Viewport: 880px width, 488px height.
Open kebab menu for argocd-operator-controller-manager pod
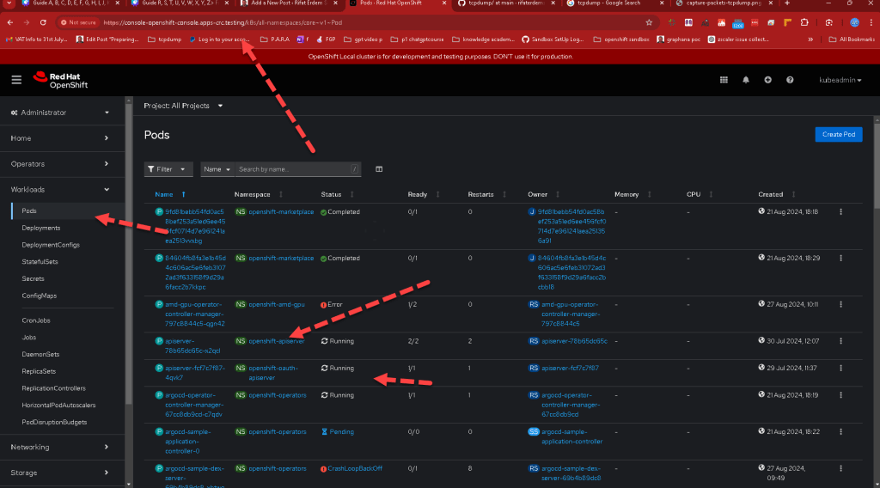(x=840, y=395)
